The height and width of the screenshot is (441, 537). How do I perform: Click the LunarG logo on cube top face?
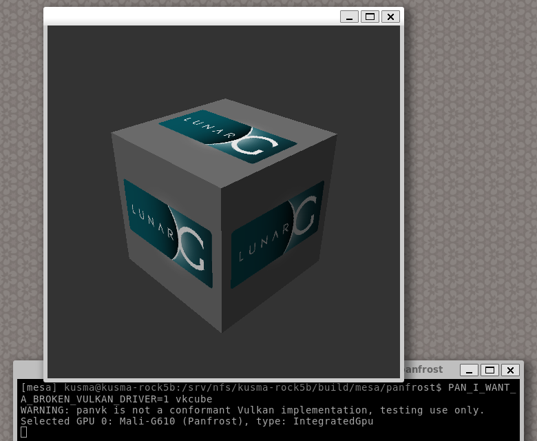[x=228, y=136]
